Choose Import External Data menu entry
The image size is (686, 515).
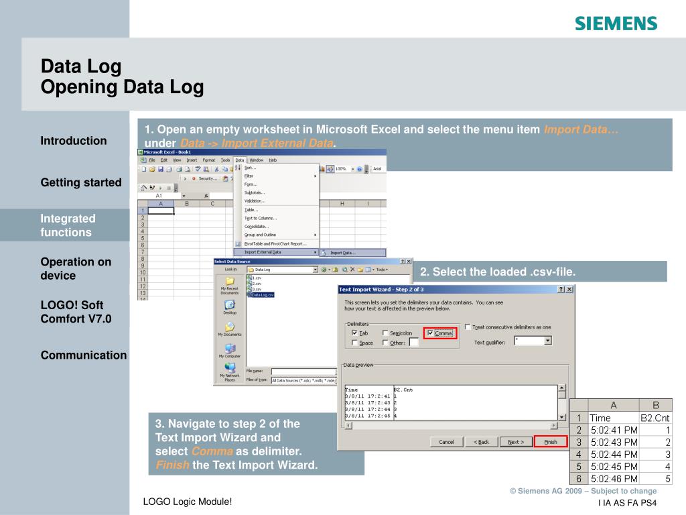276,252
